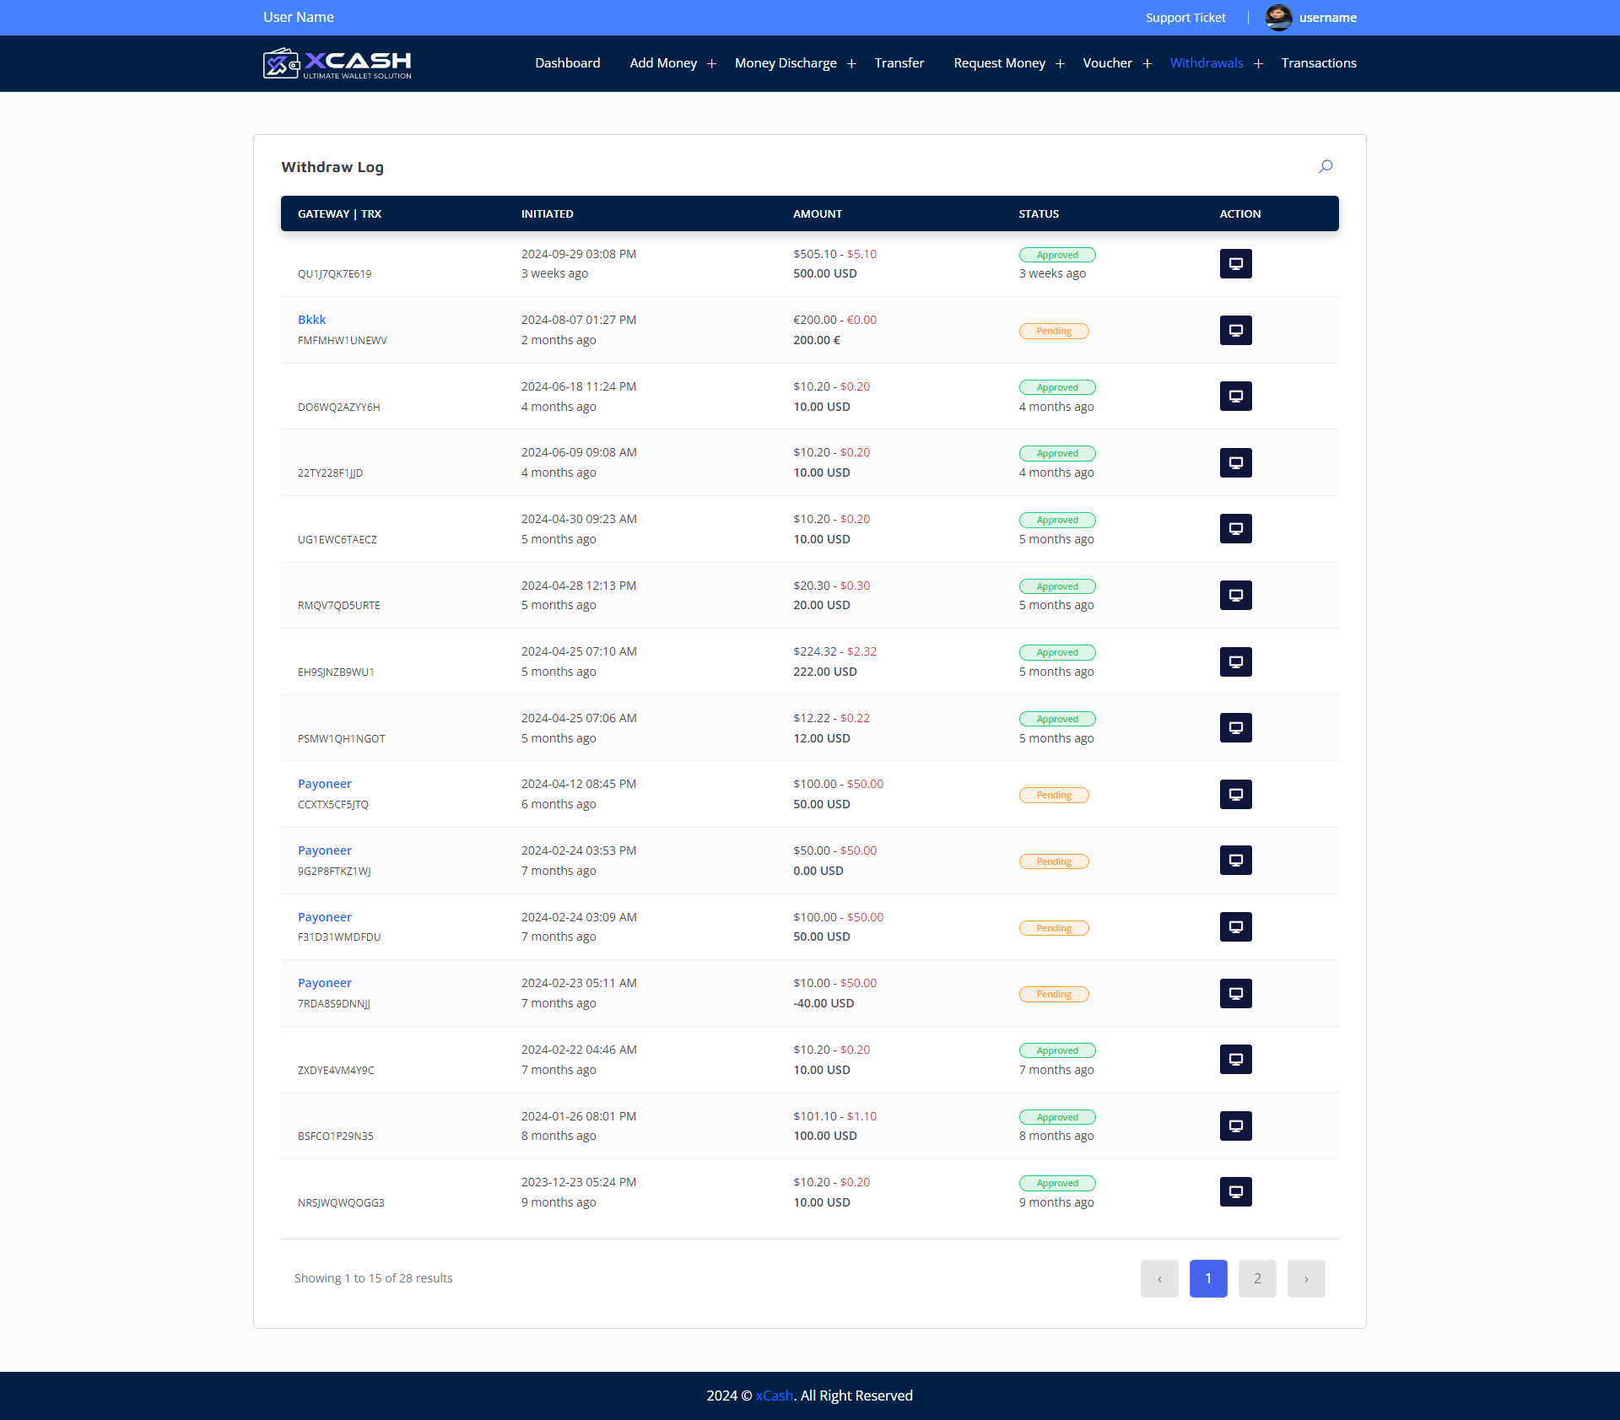Open details for transaction QU1J7QK7E619
This screenshot has height=1420, width=1620.
(1235, 264)
